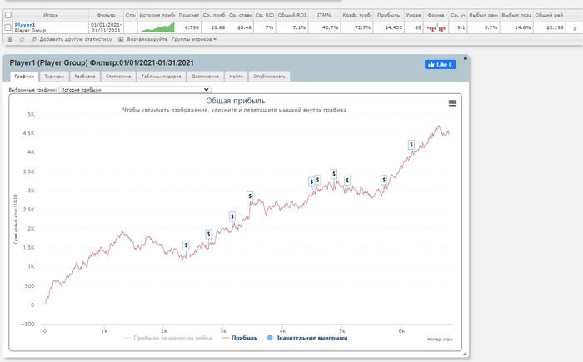
Task: Sort by the Общий рей column header
Action: click(x=550, y=15)
